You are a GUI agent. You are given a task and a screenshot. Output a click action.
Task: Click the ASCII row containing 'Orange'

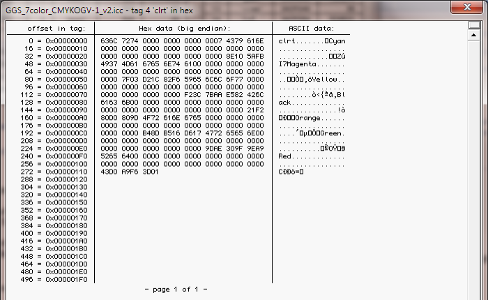tap(312, 118)
